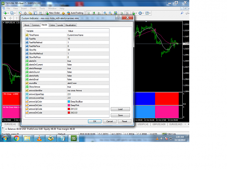Switch chart to bar chart icon
The width and height of the screenshot is (227, 170).
[x=89, y=13]
